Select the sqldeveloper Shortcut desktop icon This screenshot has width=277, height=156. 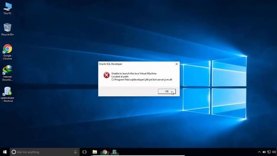[7, 94]
